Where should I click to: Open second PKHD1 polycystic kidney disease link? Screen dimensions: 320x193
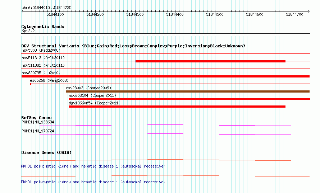click(x=93, y=182)
